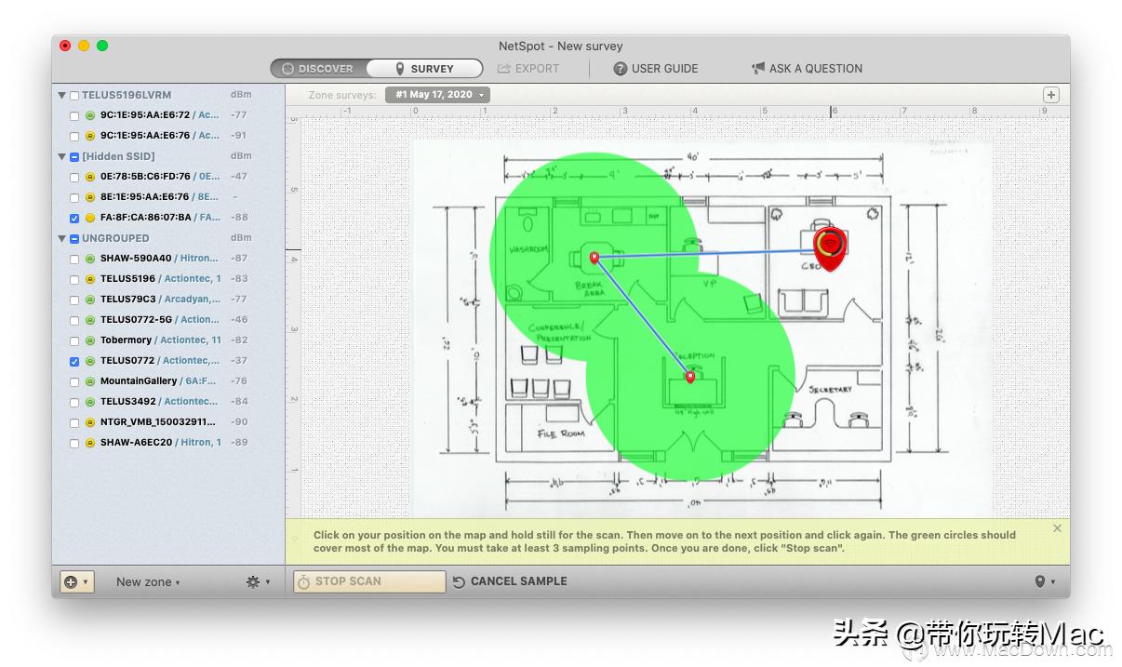Uncheck the TELUS0772 network checkbox

pyautogui.click(x=74, y=361)
